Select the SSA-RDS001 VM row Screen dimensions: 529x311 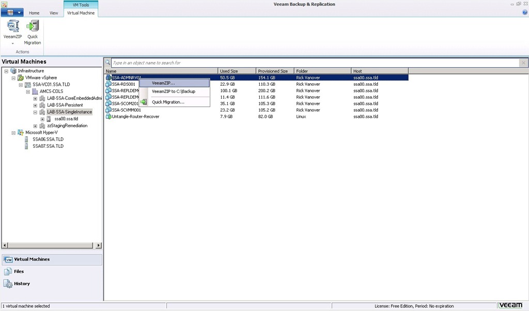coord(256,84)
